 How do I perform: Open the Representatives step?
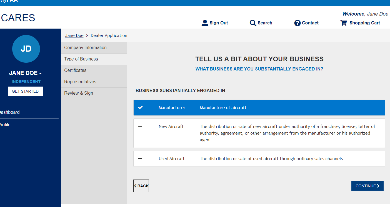(80, 82)
